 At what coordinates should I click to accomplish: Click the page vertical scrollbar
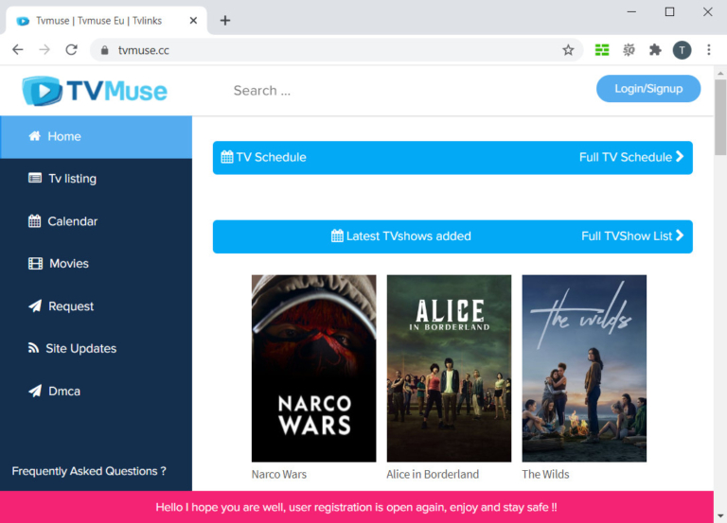click(x=719, y=284)
